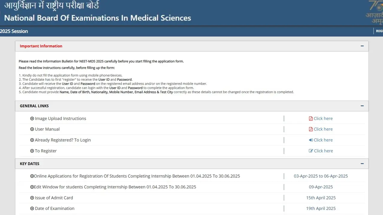Click the PDF icon beside User Manual

coord(310,129)
